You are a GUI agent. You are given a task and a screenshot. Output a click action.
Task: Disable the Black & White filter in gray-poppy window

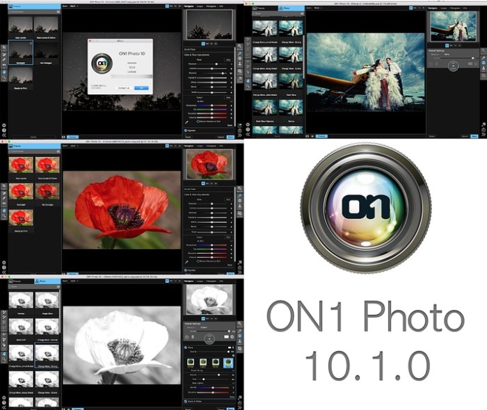(x=186, y=402)
